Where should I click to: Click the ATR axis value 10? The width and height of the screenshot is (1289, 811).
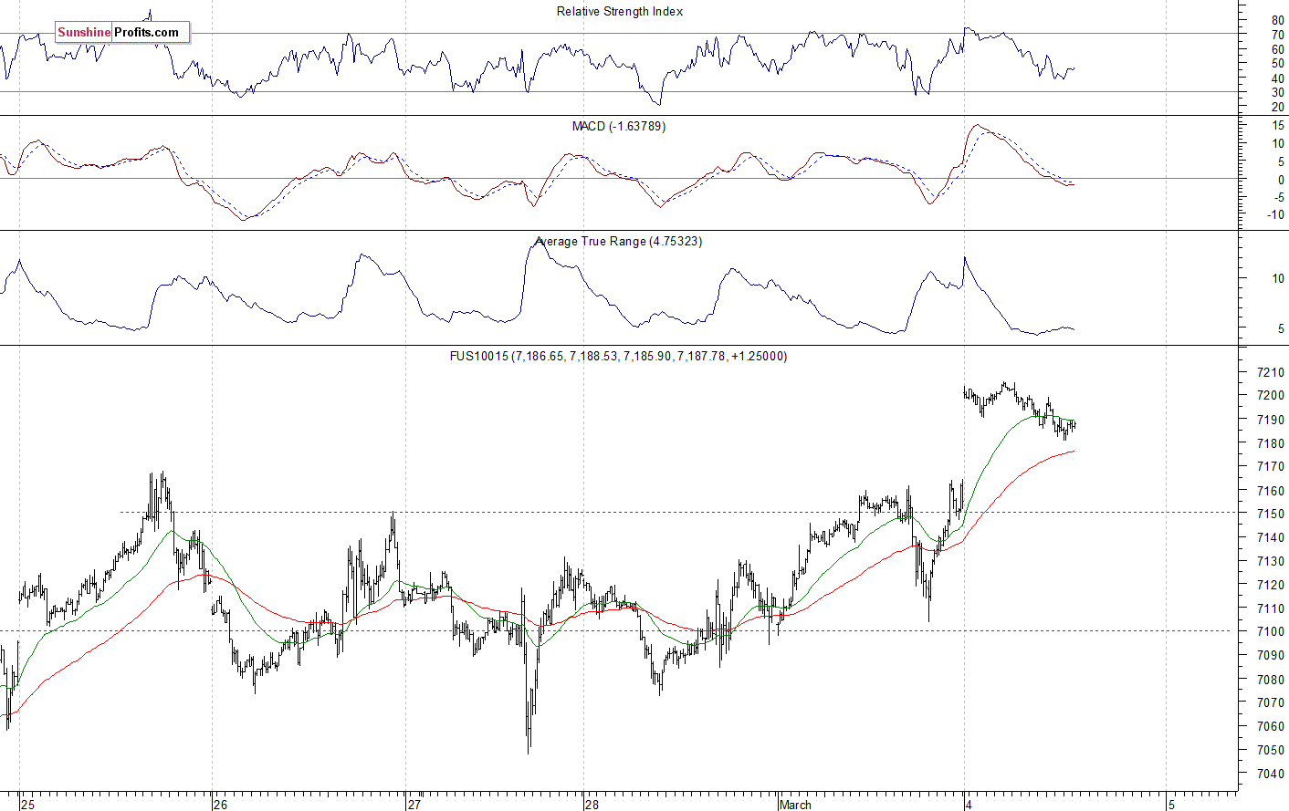pyautogui.click(x=1277, y=279)
